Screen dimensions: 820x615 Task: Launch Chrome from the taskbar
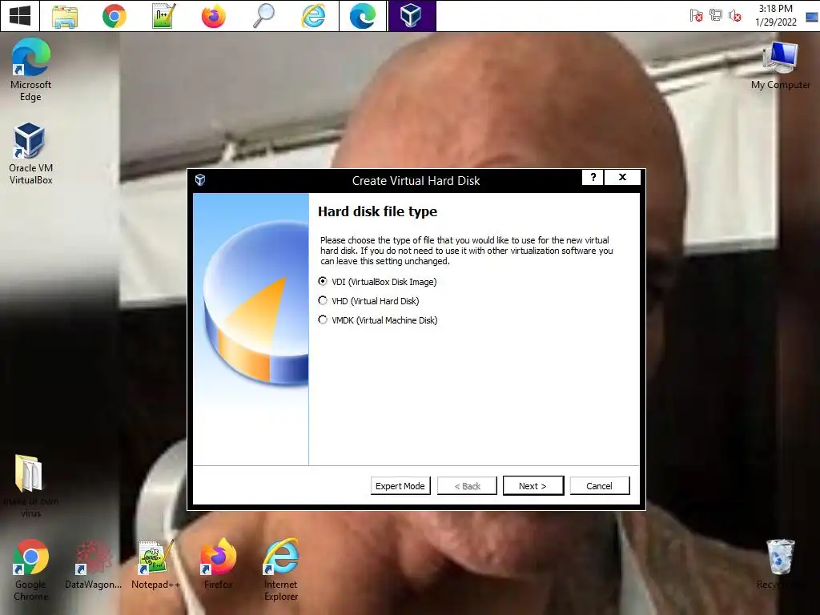pos(114,16)
